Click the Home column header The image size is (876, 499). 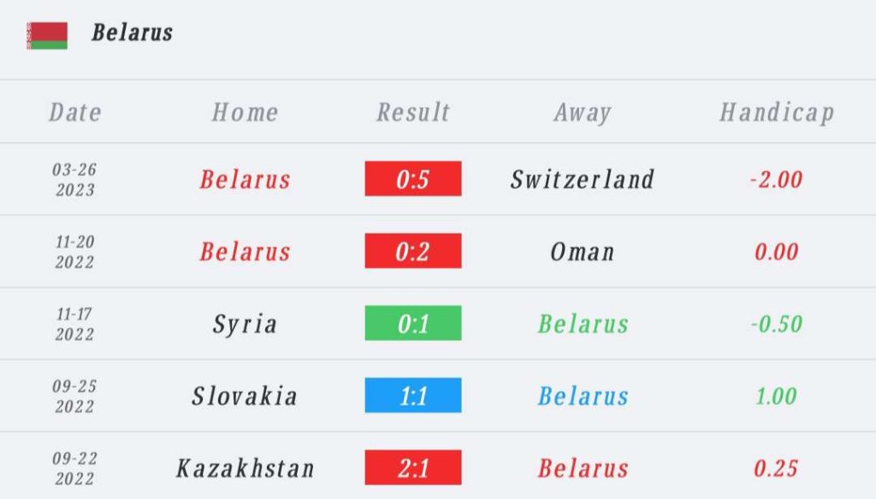coord(245,112)
